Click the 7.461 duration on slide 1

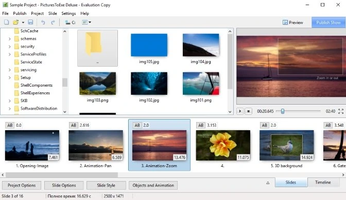(53, 157)
